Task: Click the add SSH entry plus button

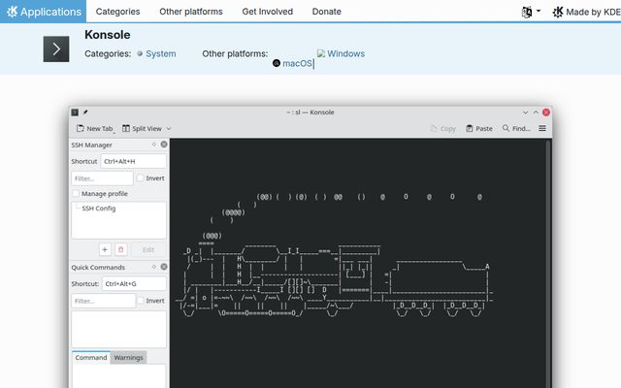Action: click(105, 249)
